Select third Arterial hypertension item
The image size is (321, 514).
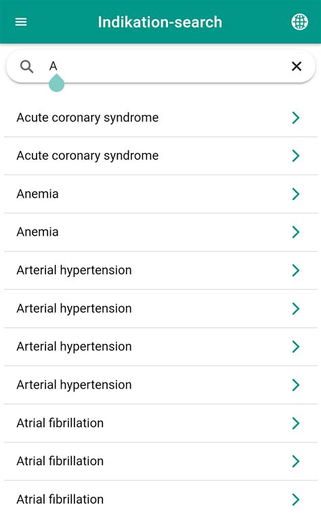pos(160,347)
